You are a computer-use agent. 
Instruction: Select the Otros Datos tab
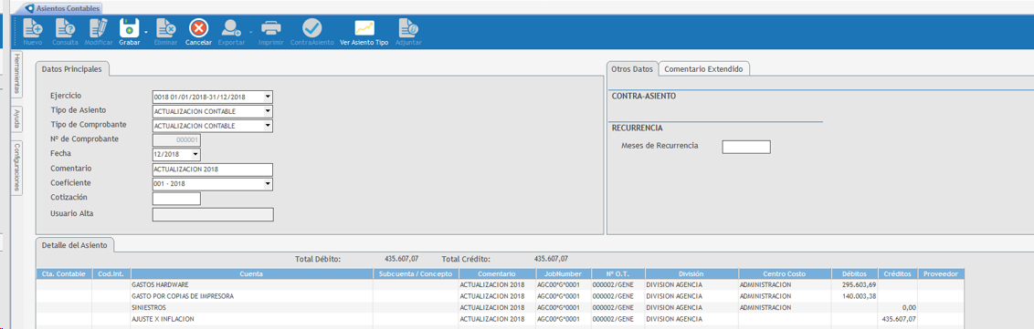coord(632,69)
